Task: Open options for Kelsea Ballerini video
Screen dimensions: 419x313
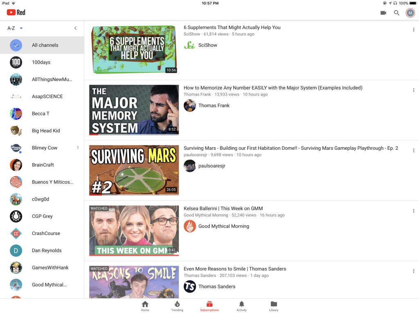Action: tap(413, 211)
